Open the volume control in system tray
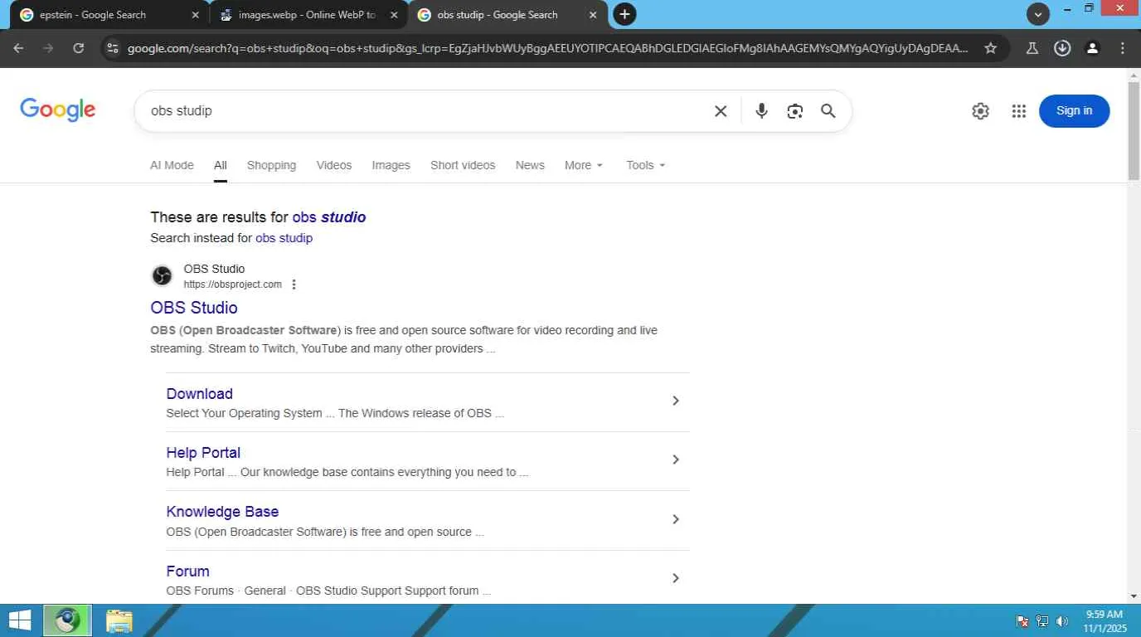 tap(1062, 621)
